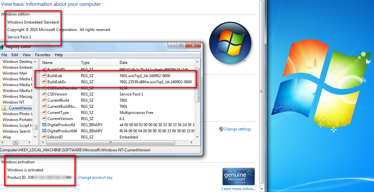
Task: Select the CurrentType value icon
Action: click(x=44, y=112)
